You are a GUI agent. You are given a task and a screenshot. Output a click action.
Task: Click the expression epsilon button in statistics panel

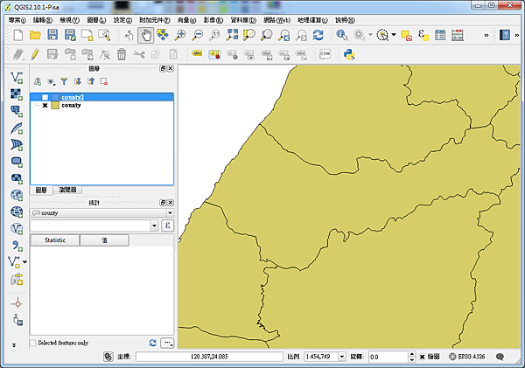[168, 226]
